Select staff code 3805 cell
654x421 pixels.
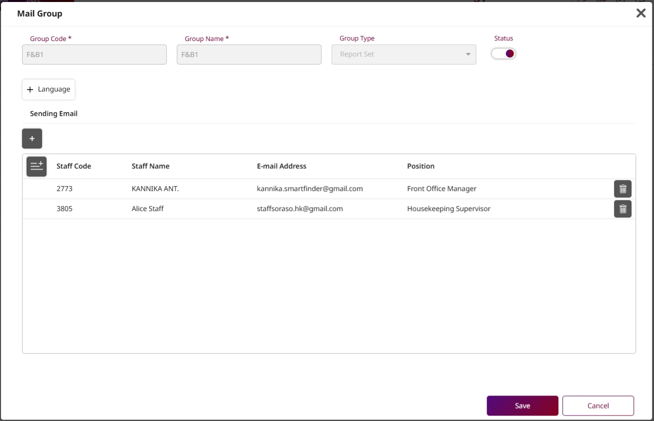click(65, 208)
